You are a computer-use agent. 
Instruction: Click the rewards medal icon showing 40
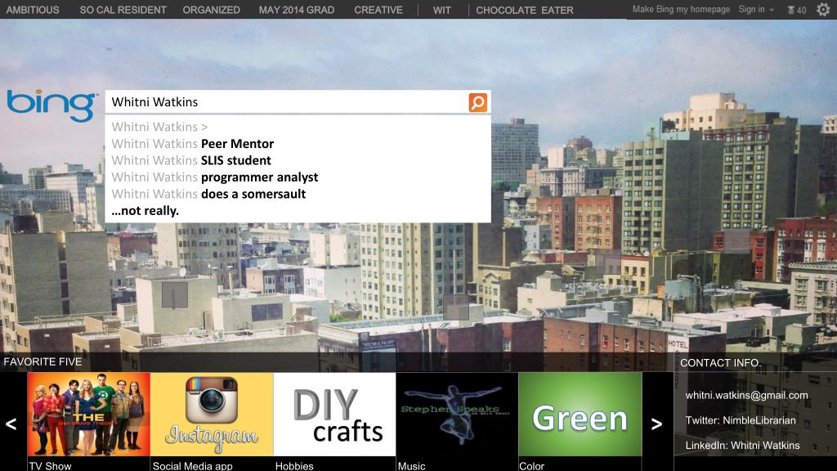click(x=796, y=10)
